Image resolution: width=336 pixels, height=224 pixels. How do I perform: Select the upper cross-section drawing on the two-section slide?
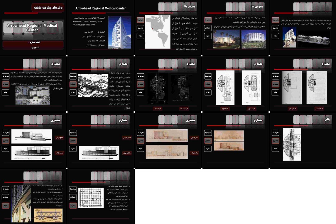coord(31,136)
